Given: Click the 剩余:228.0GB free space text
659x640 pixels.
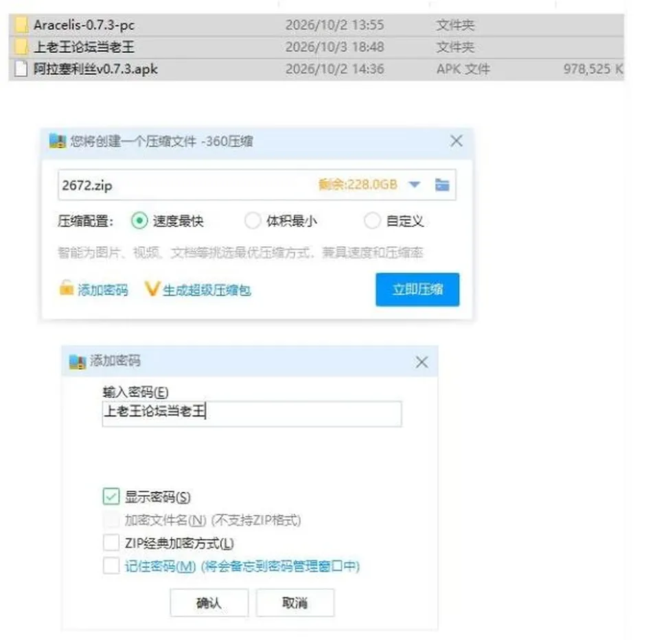Looking at the screenshot, I should click(358, 185).
